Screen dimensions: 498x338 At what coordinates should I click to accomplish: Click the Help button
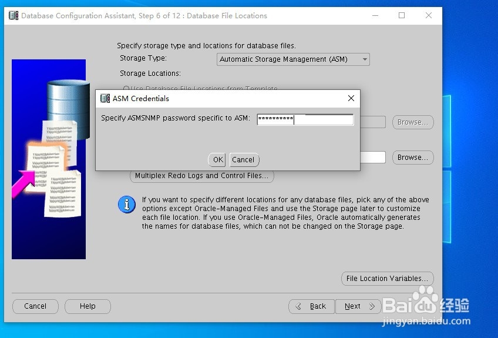coord(88,306)
